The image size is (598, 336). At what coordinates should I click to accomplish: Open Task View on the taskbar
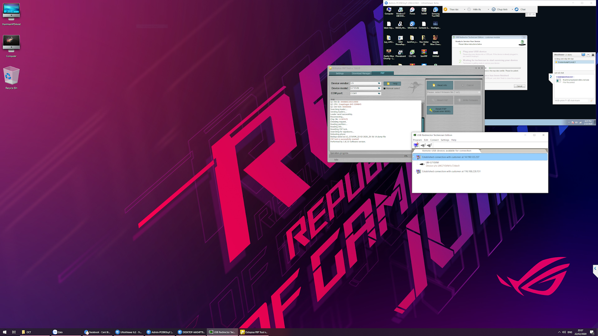[x=14, y=332]
